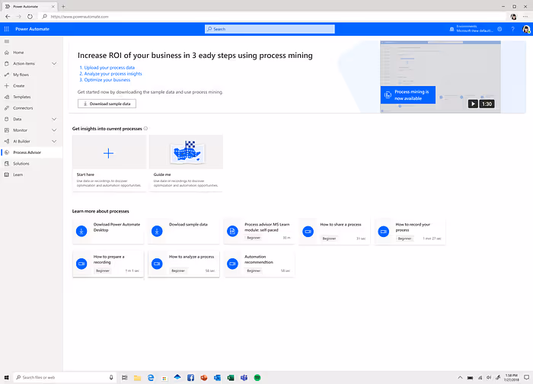Screen dimensions: 533x384
Task: Click the browser back arrow
Action: click(8, 16)
